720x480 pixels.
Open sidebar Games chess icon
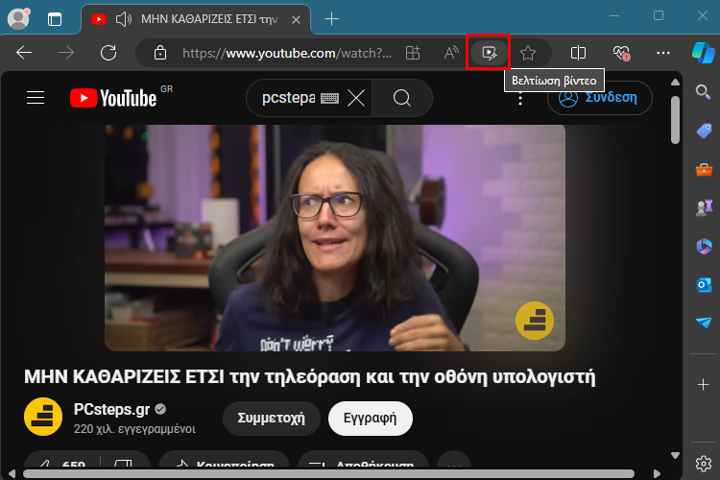(704, 207)
